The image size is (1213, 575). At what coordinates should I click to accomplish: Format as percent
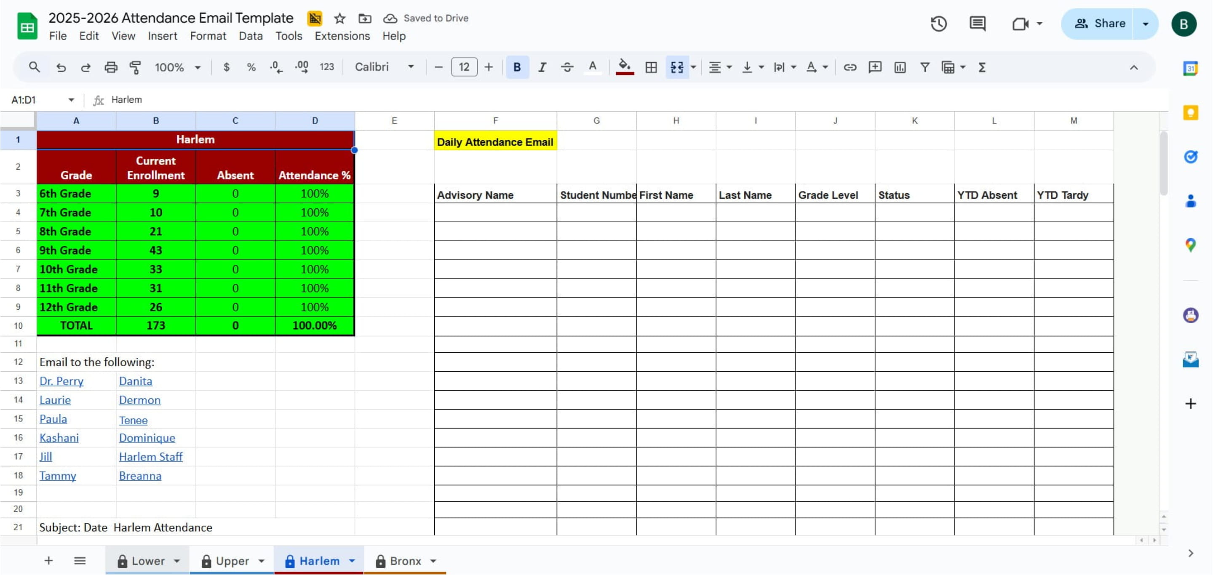pos(251,67)
